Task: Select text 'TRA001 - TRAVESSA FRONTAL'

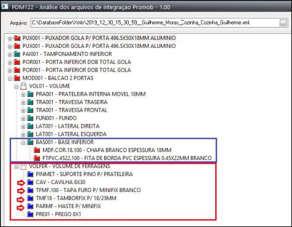Action: click(72, 110)
